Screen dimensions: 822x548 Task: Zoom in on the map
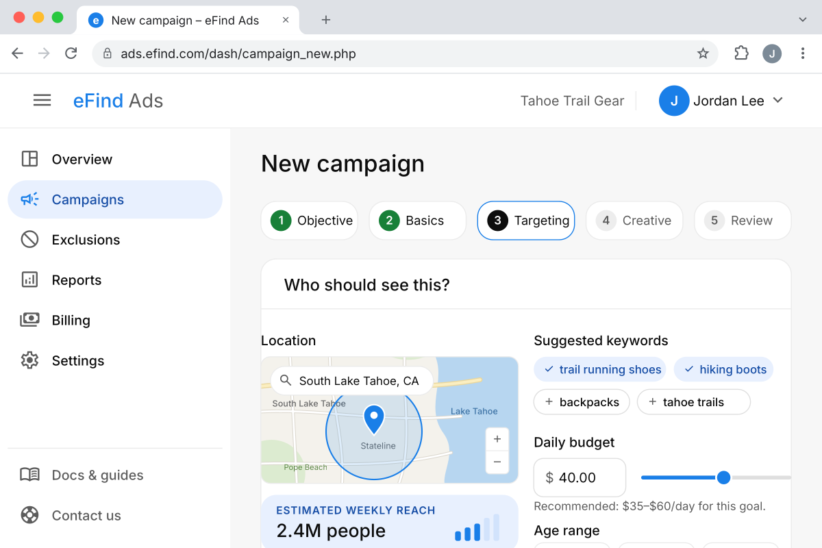click(x=497, y=439)
